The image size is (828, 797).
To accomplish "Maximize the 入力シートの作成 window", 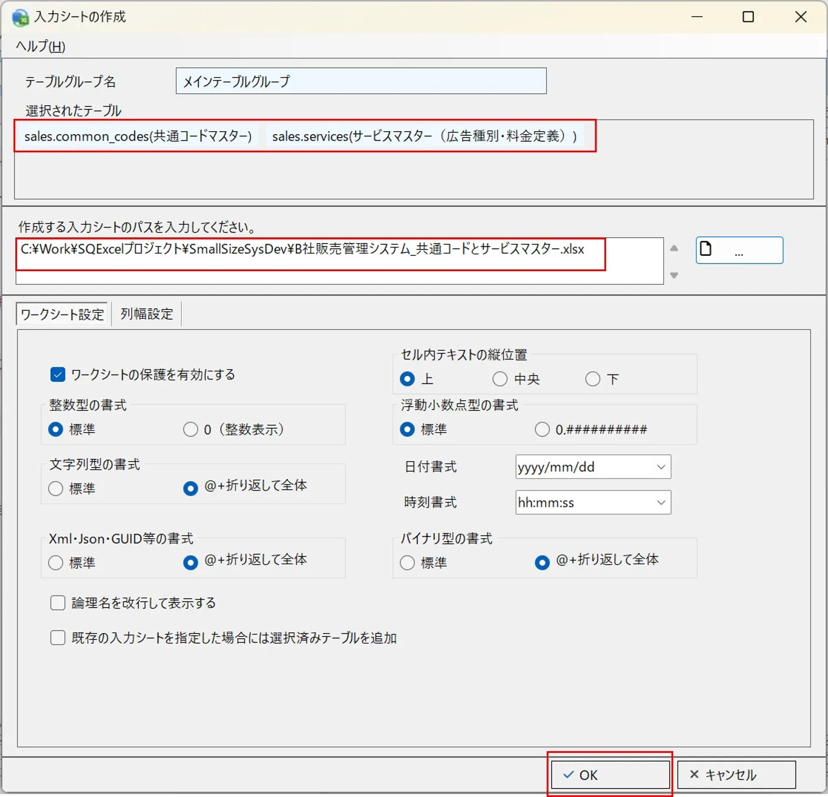I will click(x=748, y=17).
